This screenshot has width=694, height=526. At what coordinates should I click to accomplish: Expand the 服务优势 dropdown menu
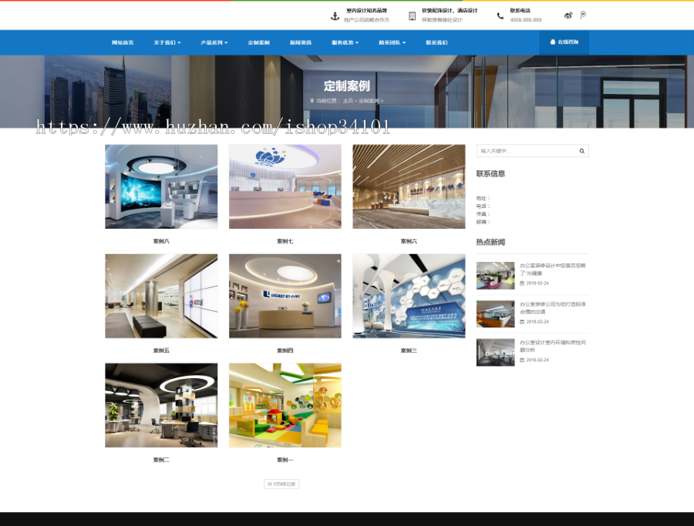tap(345, 42)
